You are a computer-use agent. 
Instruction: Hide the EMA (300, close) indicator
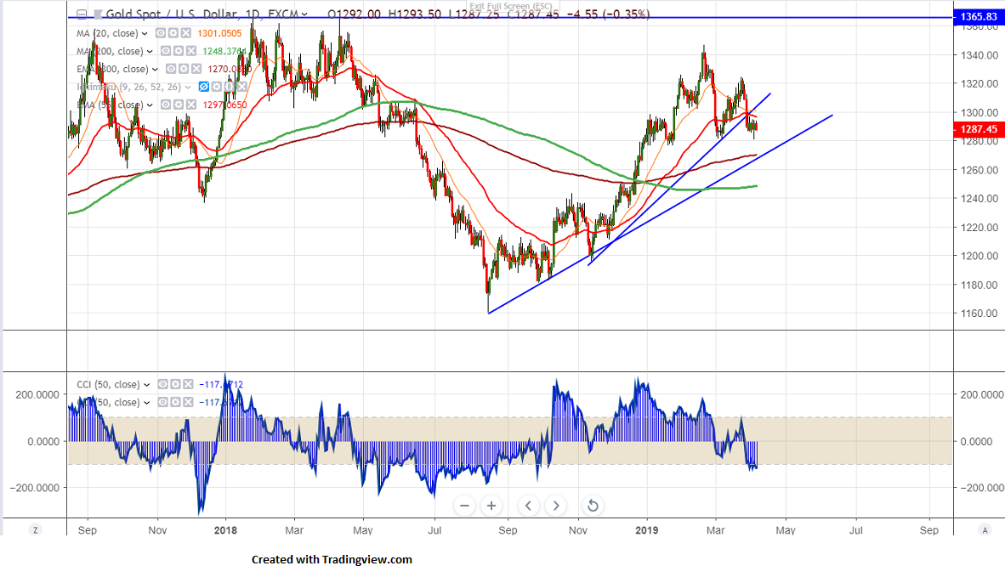[x=171, y=69]
